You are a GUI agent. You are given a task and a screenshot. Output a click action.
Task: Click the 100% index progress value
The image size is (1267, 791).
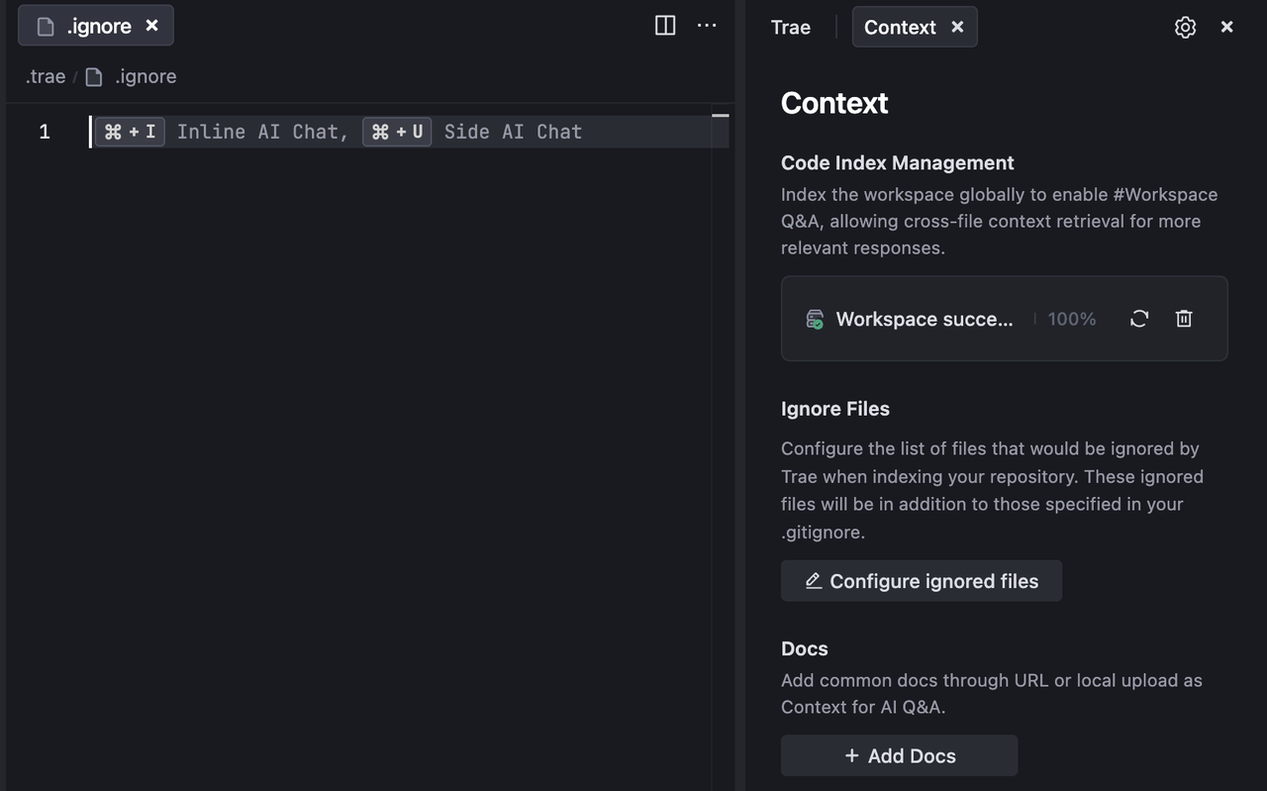(x=1072, y=319)
